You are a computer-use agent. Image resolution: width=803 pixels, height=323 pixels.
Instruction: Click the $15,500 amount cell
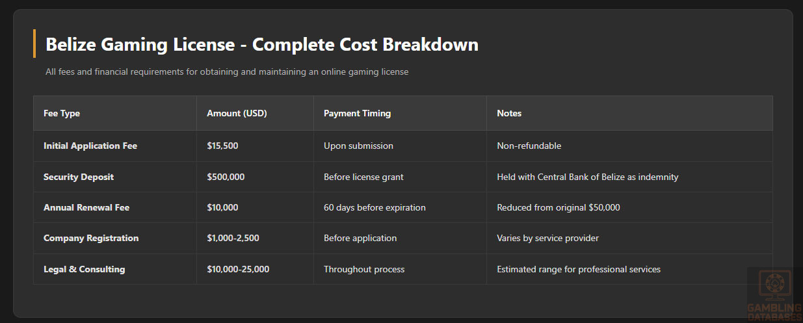(222, 146)
